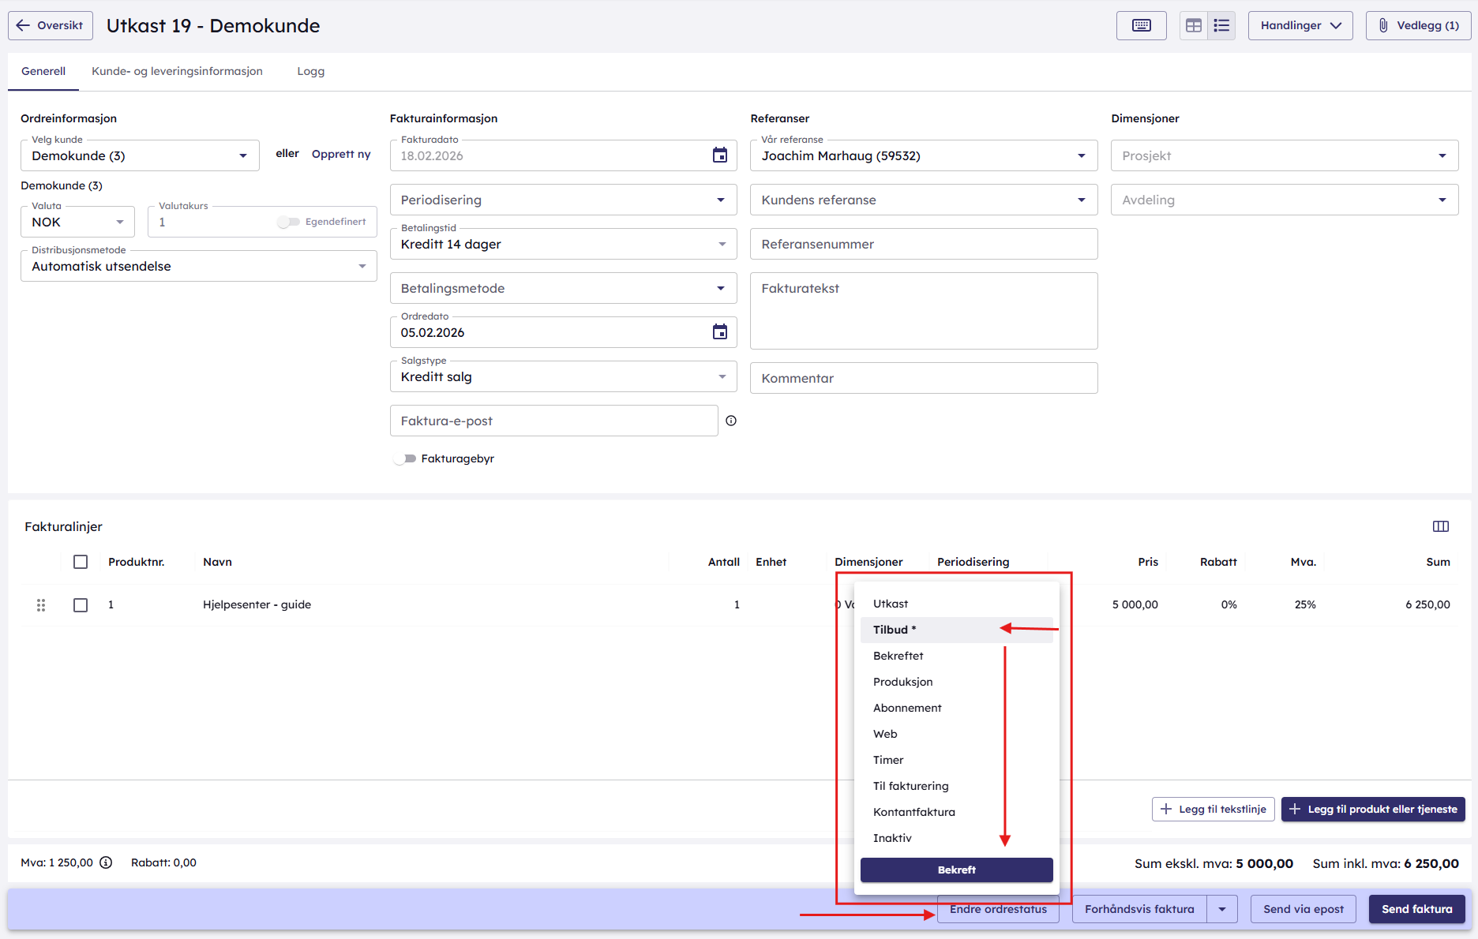Click info icon beside Faktura-e-post
Screen dimensions: 1478x939
point(731,421)
